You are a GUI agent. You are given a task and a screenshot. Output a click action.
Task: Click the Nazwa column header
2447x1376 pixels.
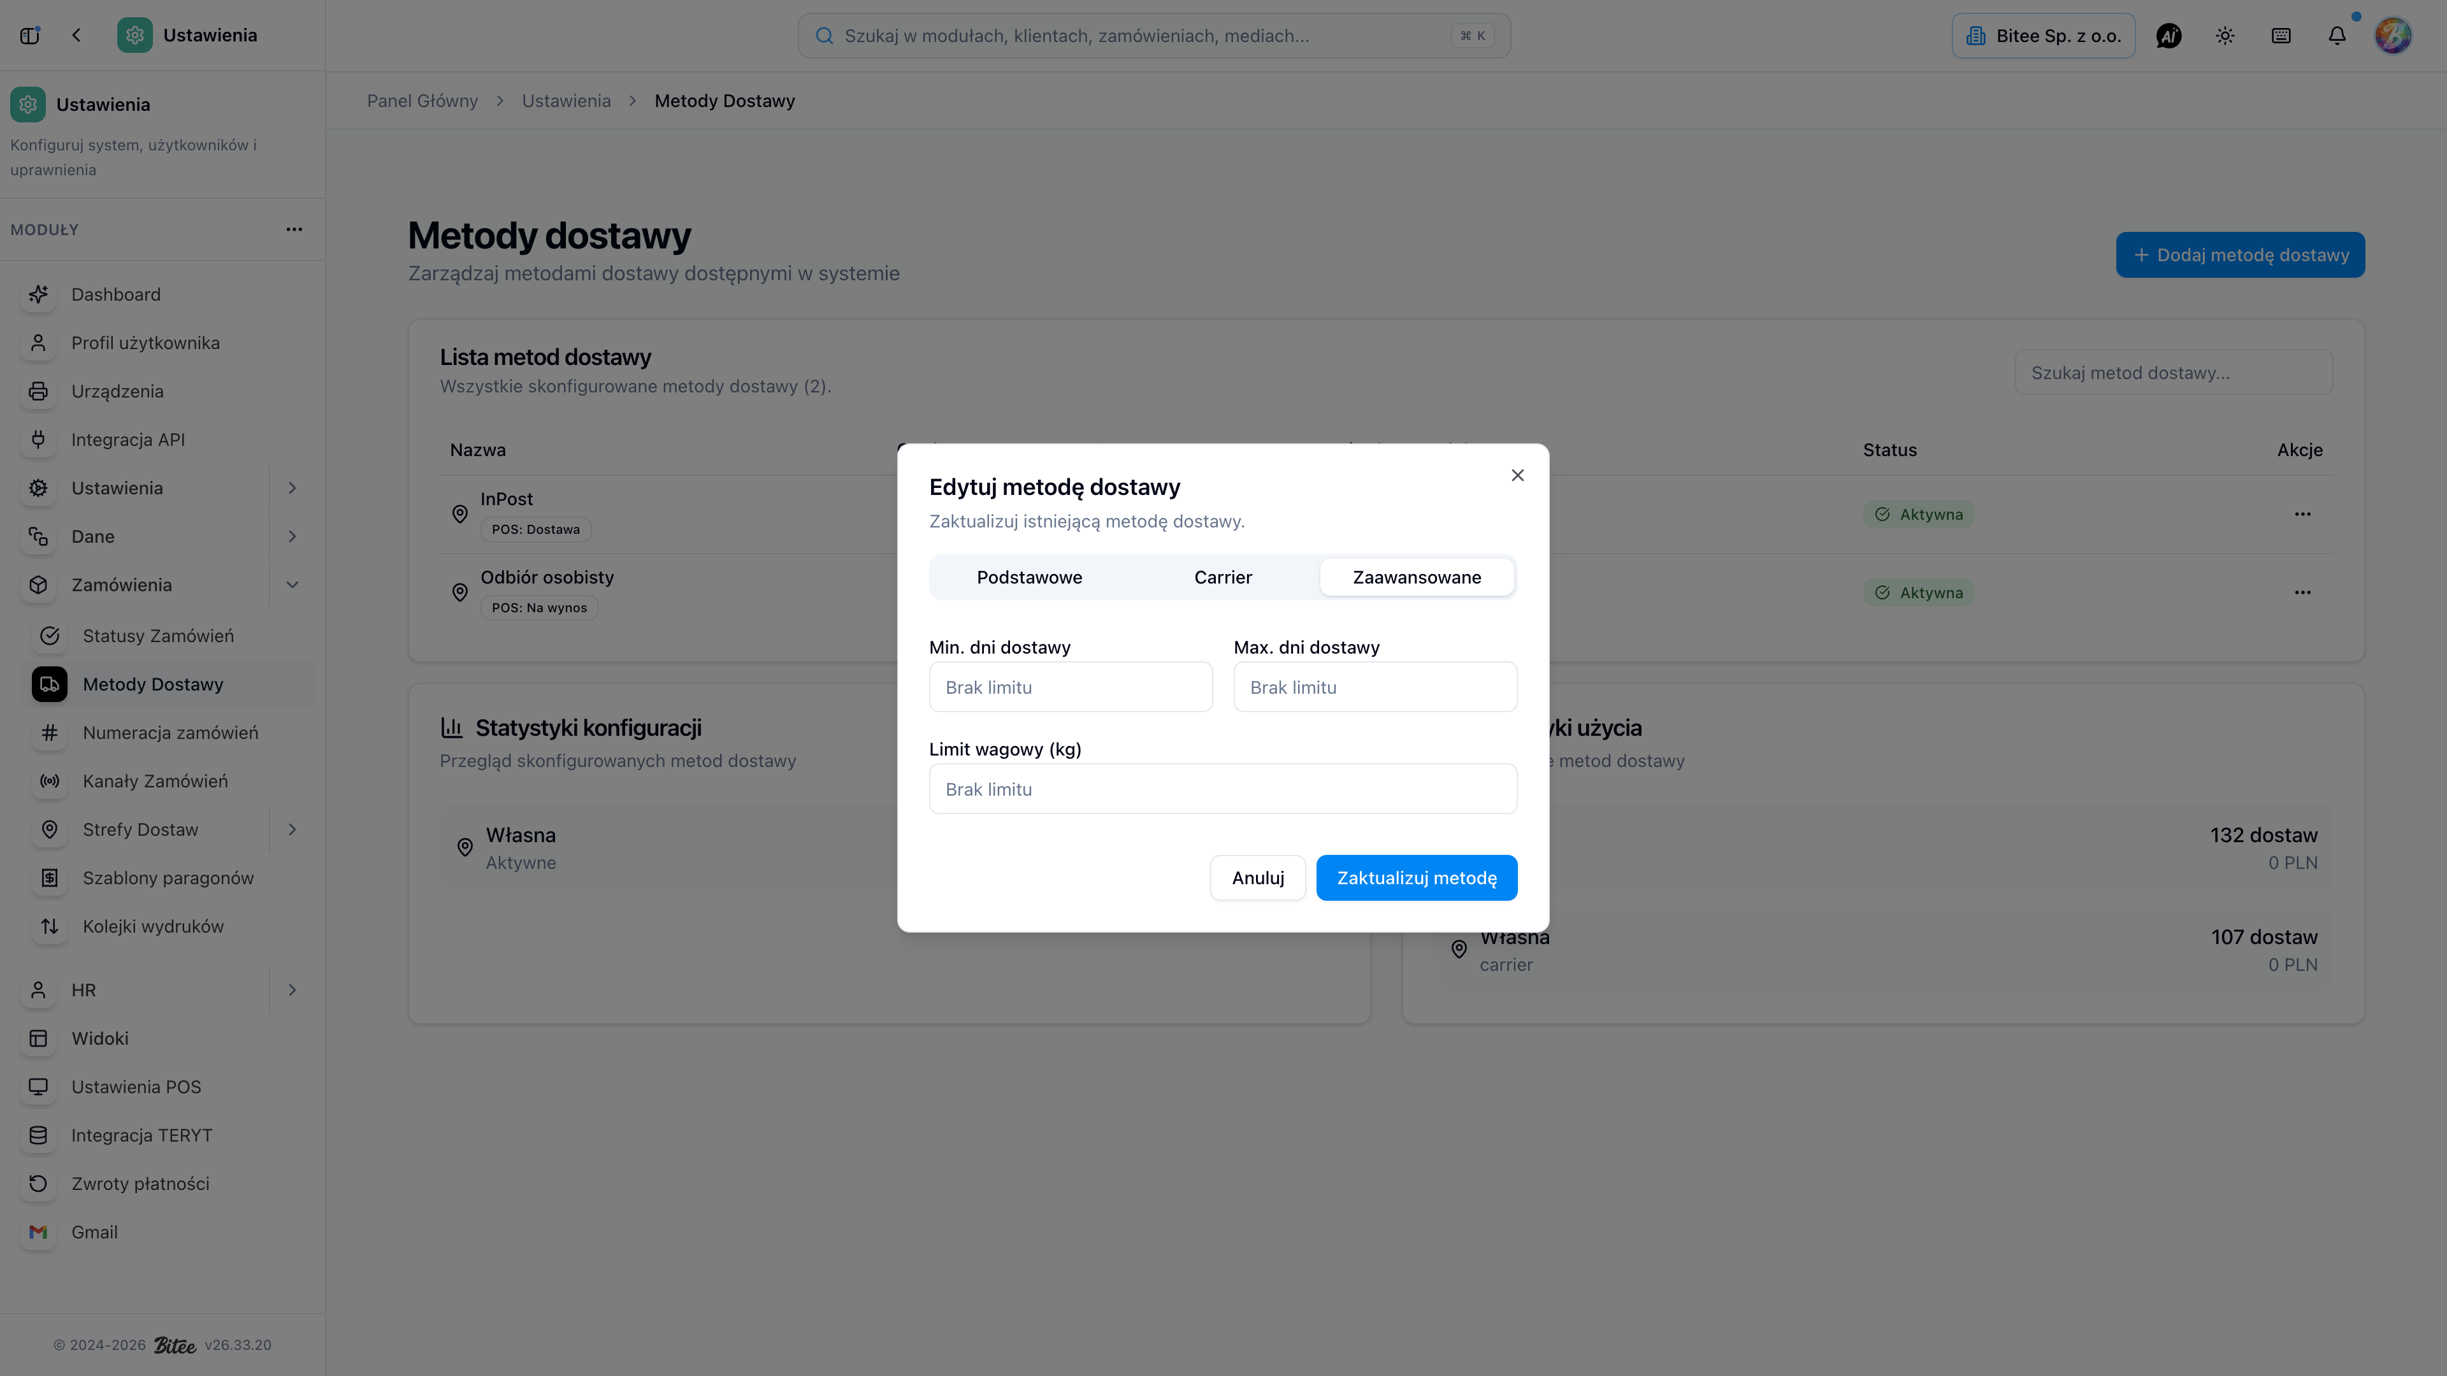click(478, 450)
